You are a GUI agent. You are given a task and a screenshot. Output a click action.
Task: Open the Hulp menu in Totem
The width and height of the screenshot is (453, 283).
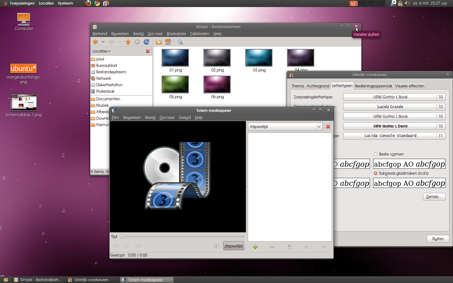199,118
